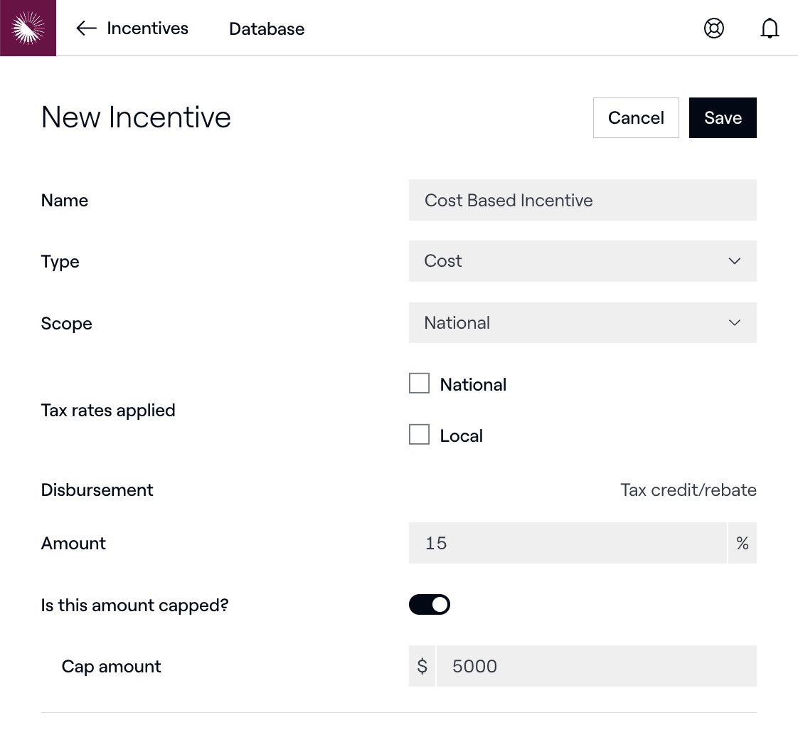The height and width of the screenshot is (740, 798).
Task: Click the dollar sign beside Cap amount
Action: [422, 667]
